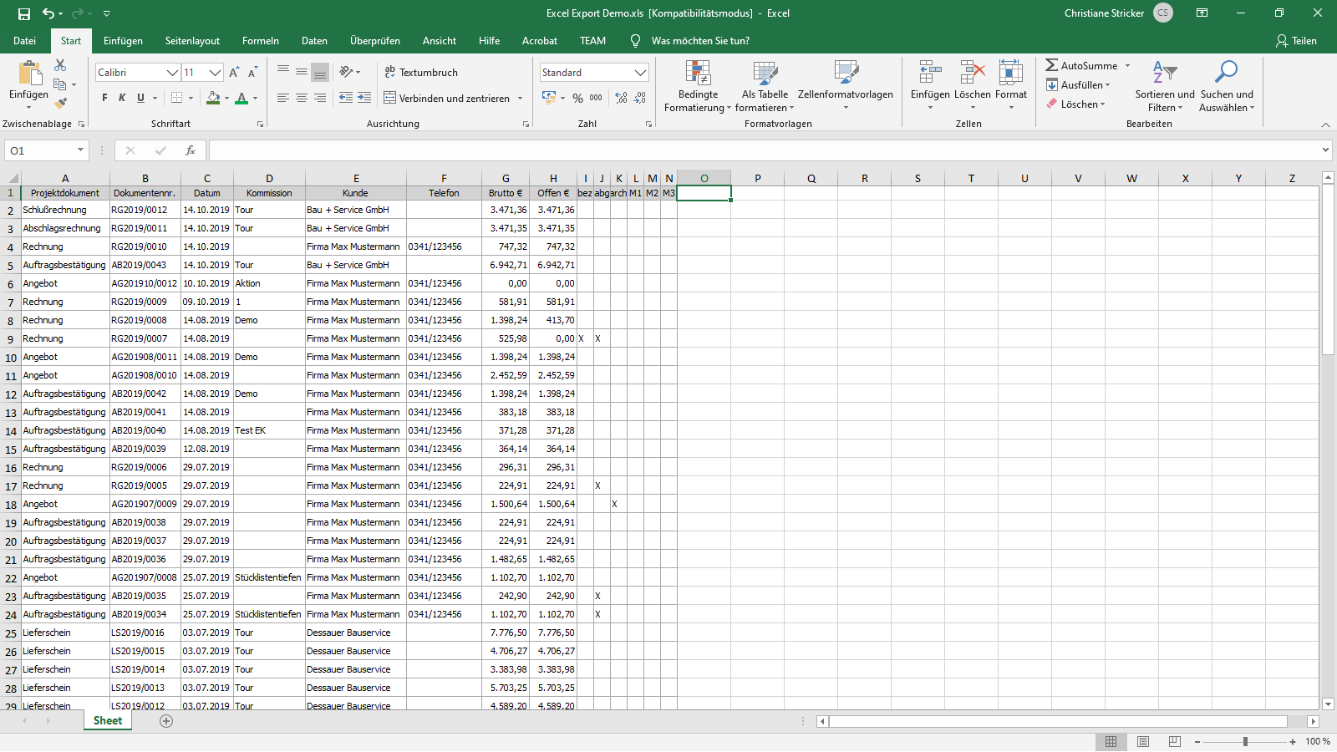Switch to the Formeln tab
The image size is (1337, 752).
(261, 41)
